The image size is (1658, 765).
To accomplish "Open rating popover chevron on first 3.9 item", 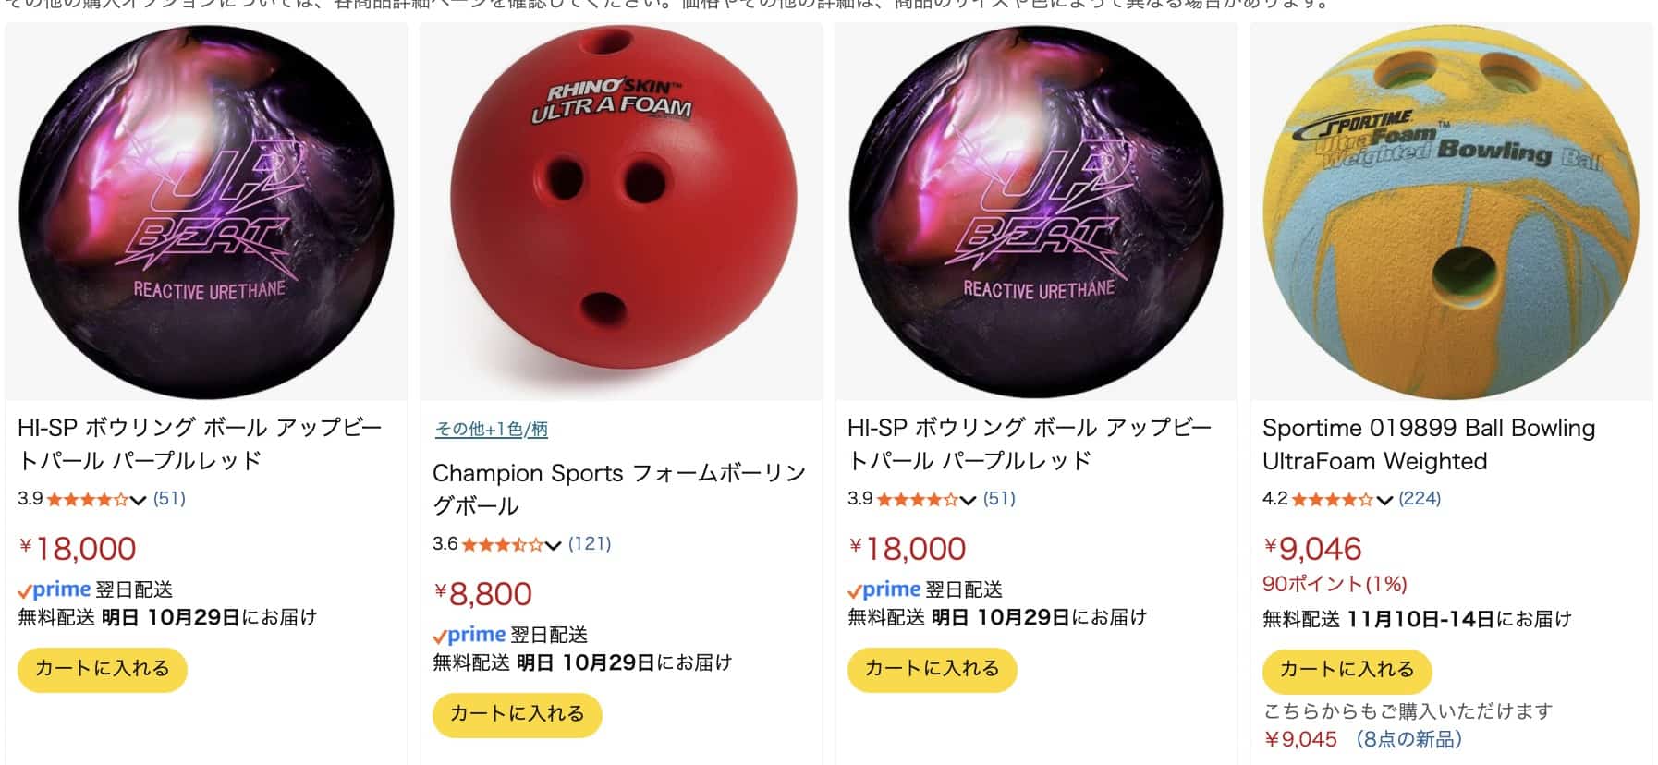I will point(138,500).
